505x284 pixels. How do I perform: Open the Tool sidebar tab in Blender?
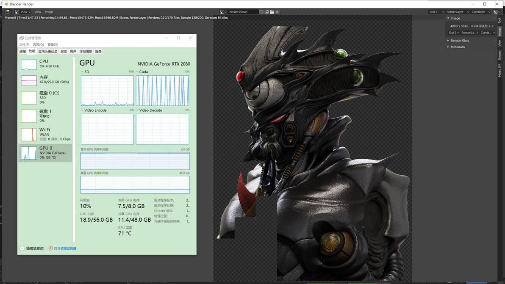click(x=499, y=21)
